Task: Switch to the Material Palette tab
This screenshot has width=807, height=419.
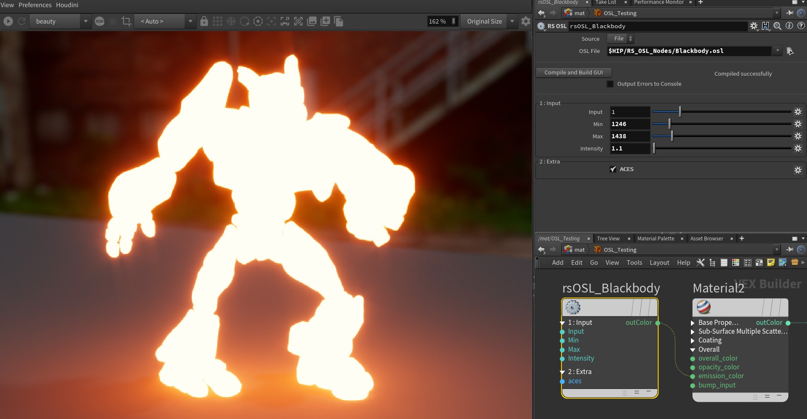Action: [656, 238]
